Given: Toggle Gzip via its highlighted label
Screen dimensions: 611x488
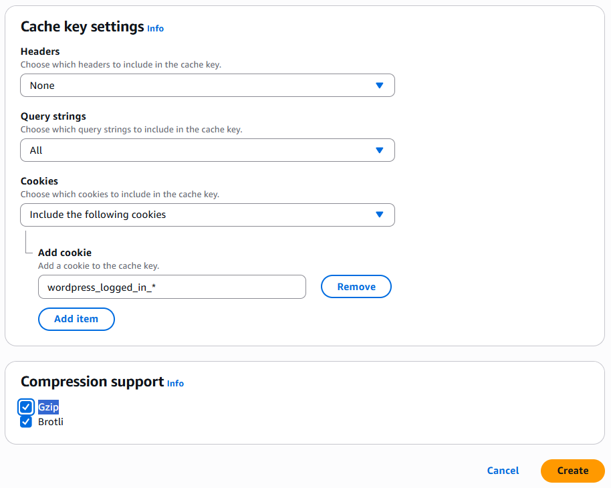Looking at the screenshot, I should click(x=47, y=407).
